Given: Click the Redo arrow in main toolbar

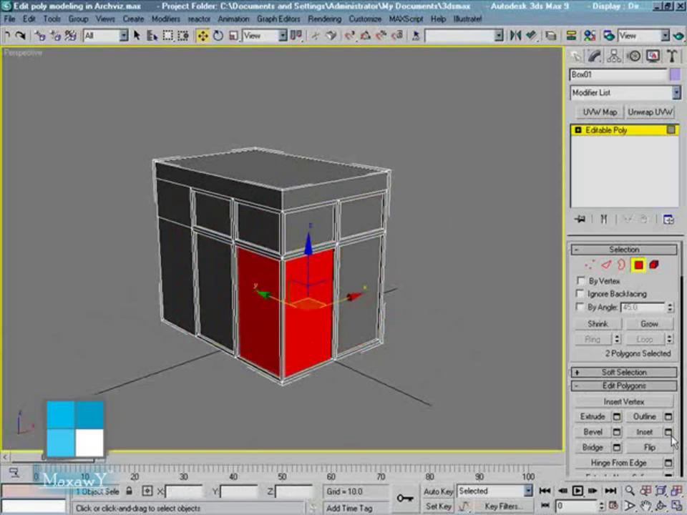Looking at the screenshot, I should tap(20, 36).
